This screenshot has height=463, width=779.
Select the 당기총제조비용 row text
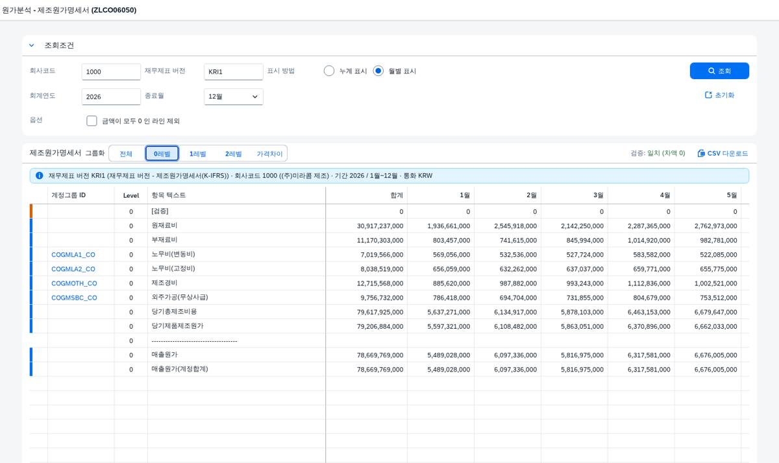pos(173,312)
